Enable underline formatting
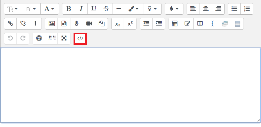261x127 pixels. pyautogui.click(x=94, y=9)
